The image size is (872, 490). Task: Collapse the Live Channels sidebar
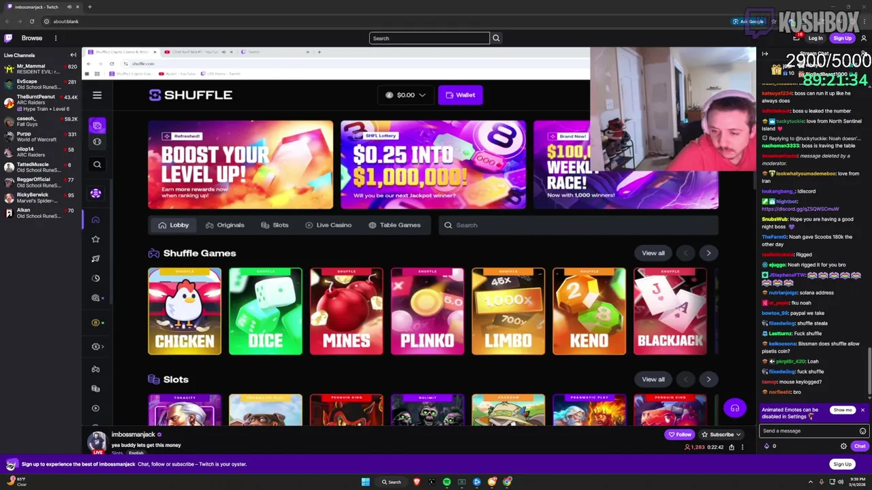[73, 55]
